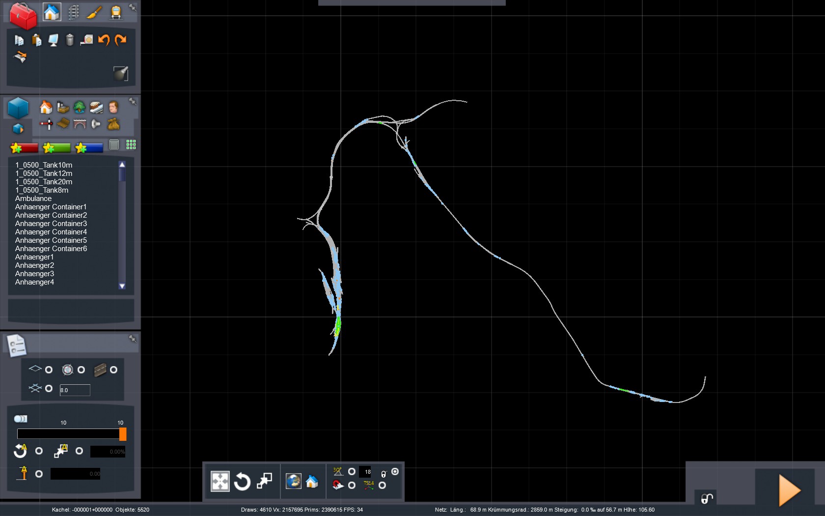Click the red star filter button
This screenshot has height=516, width=825.
24,147
